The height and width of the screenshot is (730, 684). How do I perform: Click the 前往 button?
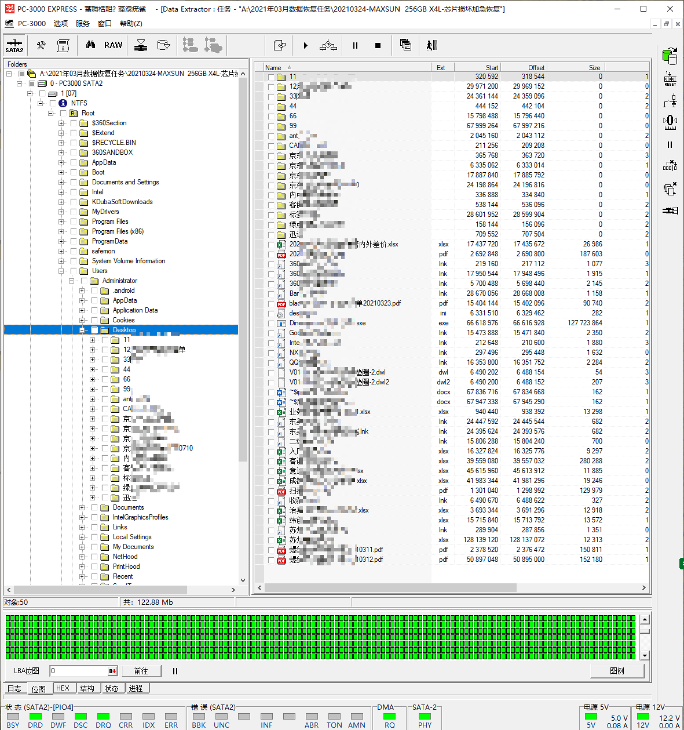tap(141, 671)
